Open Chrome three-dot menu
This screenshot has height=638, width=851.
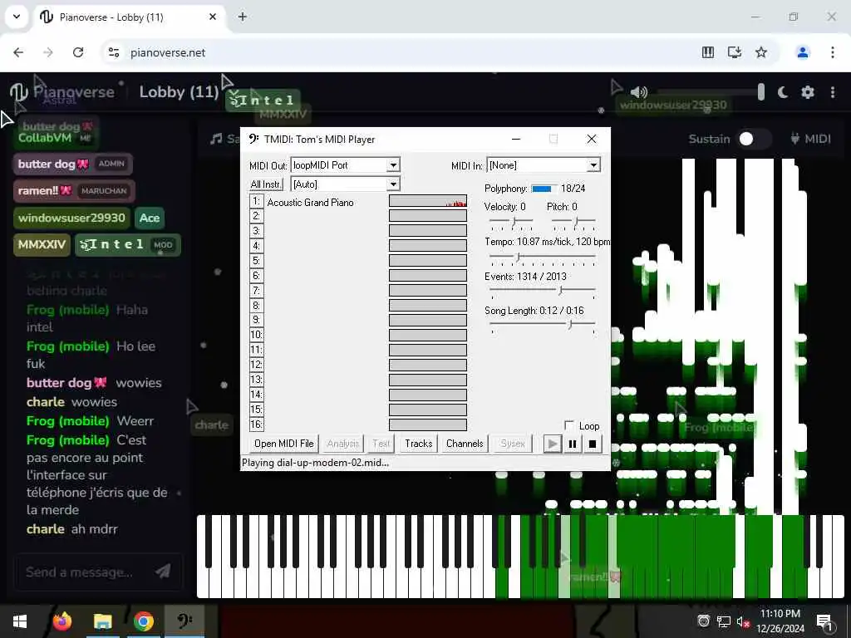click(x=833, y=52)
